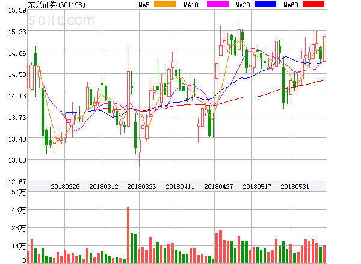361x264 pixels.
Task: Click the 20180226 date label
Action: point(65,187)
